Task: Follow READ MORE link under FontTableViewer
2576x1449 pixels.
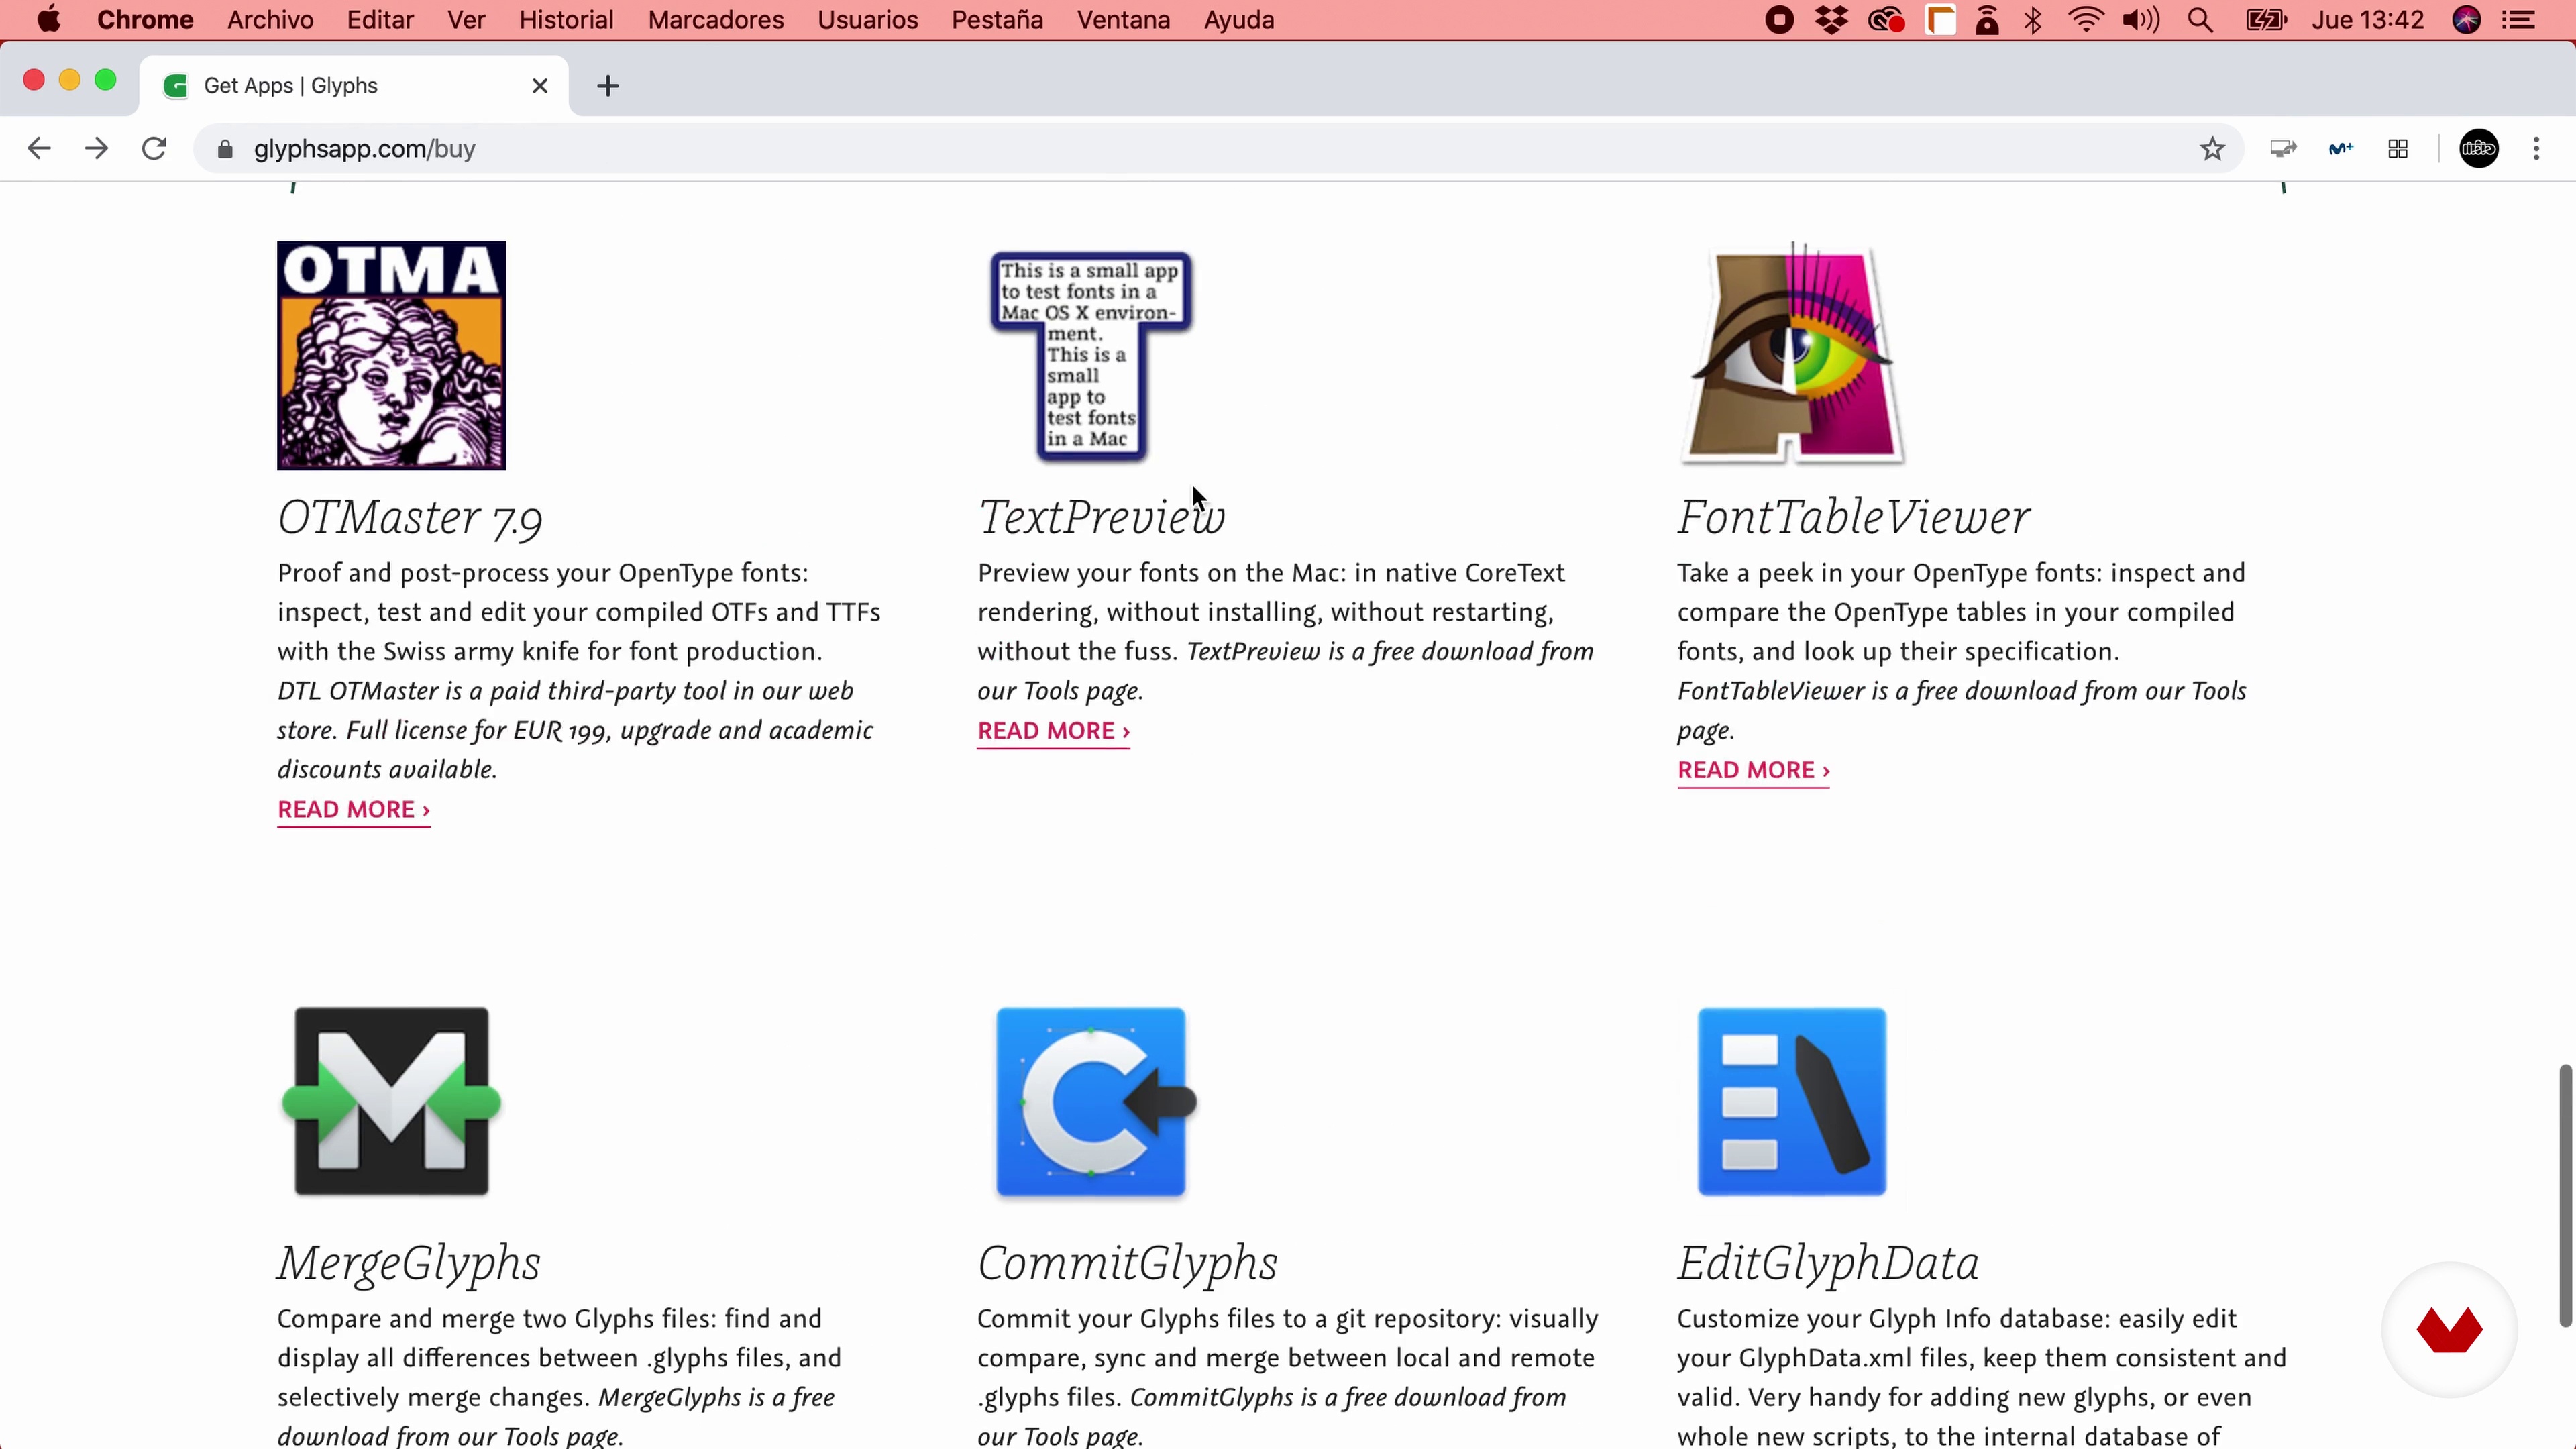Action: point(1754,771)
